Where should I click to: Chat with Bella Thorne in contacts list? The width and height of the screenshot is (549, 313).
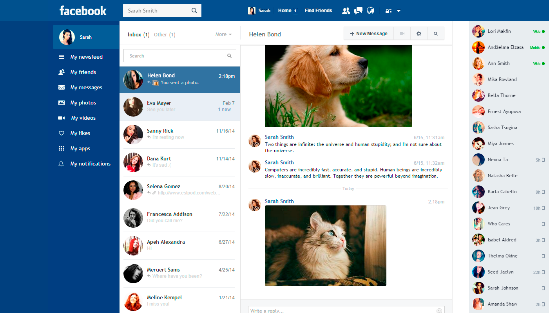tap(508, 95)
